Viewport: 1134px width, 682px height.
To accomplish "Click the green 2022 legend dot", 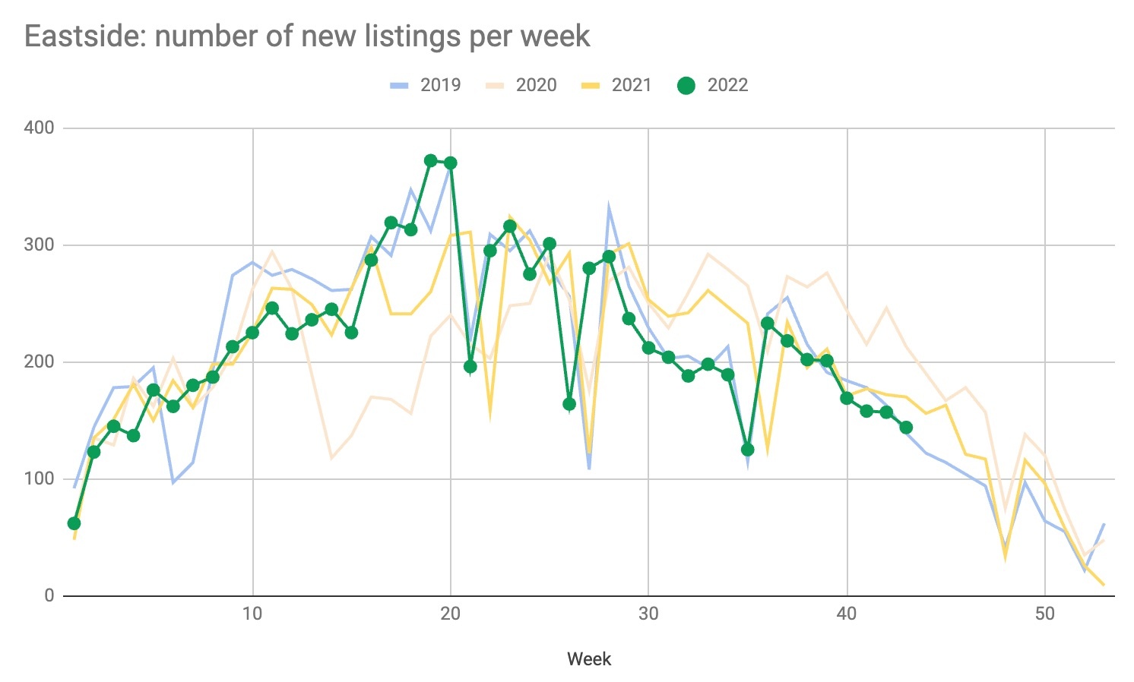I will [686, 86].
